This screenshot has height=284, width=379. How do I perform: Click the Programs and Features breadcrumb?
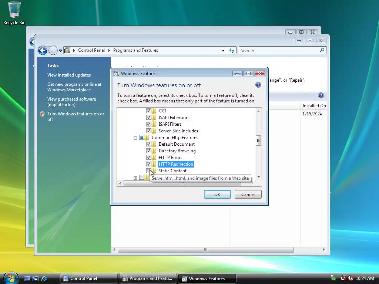135,50
